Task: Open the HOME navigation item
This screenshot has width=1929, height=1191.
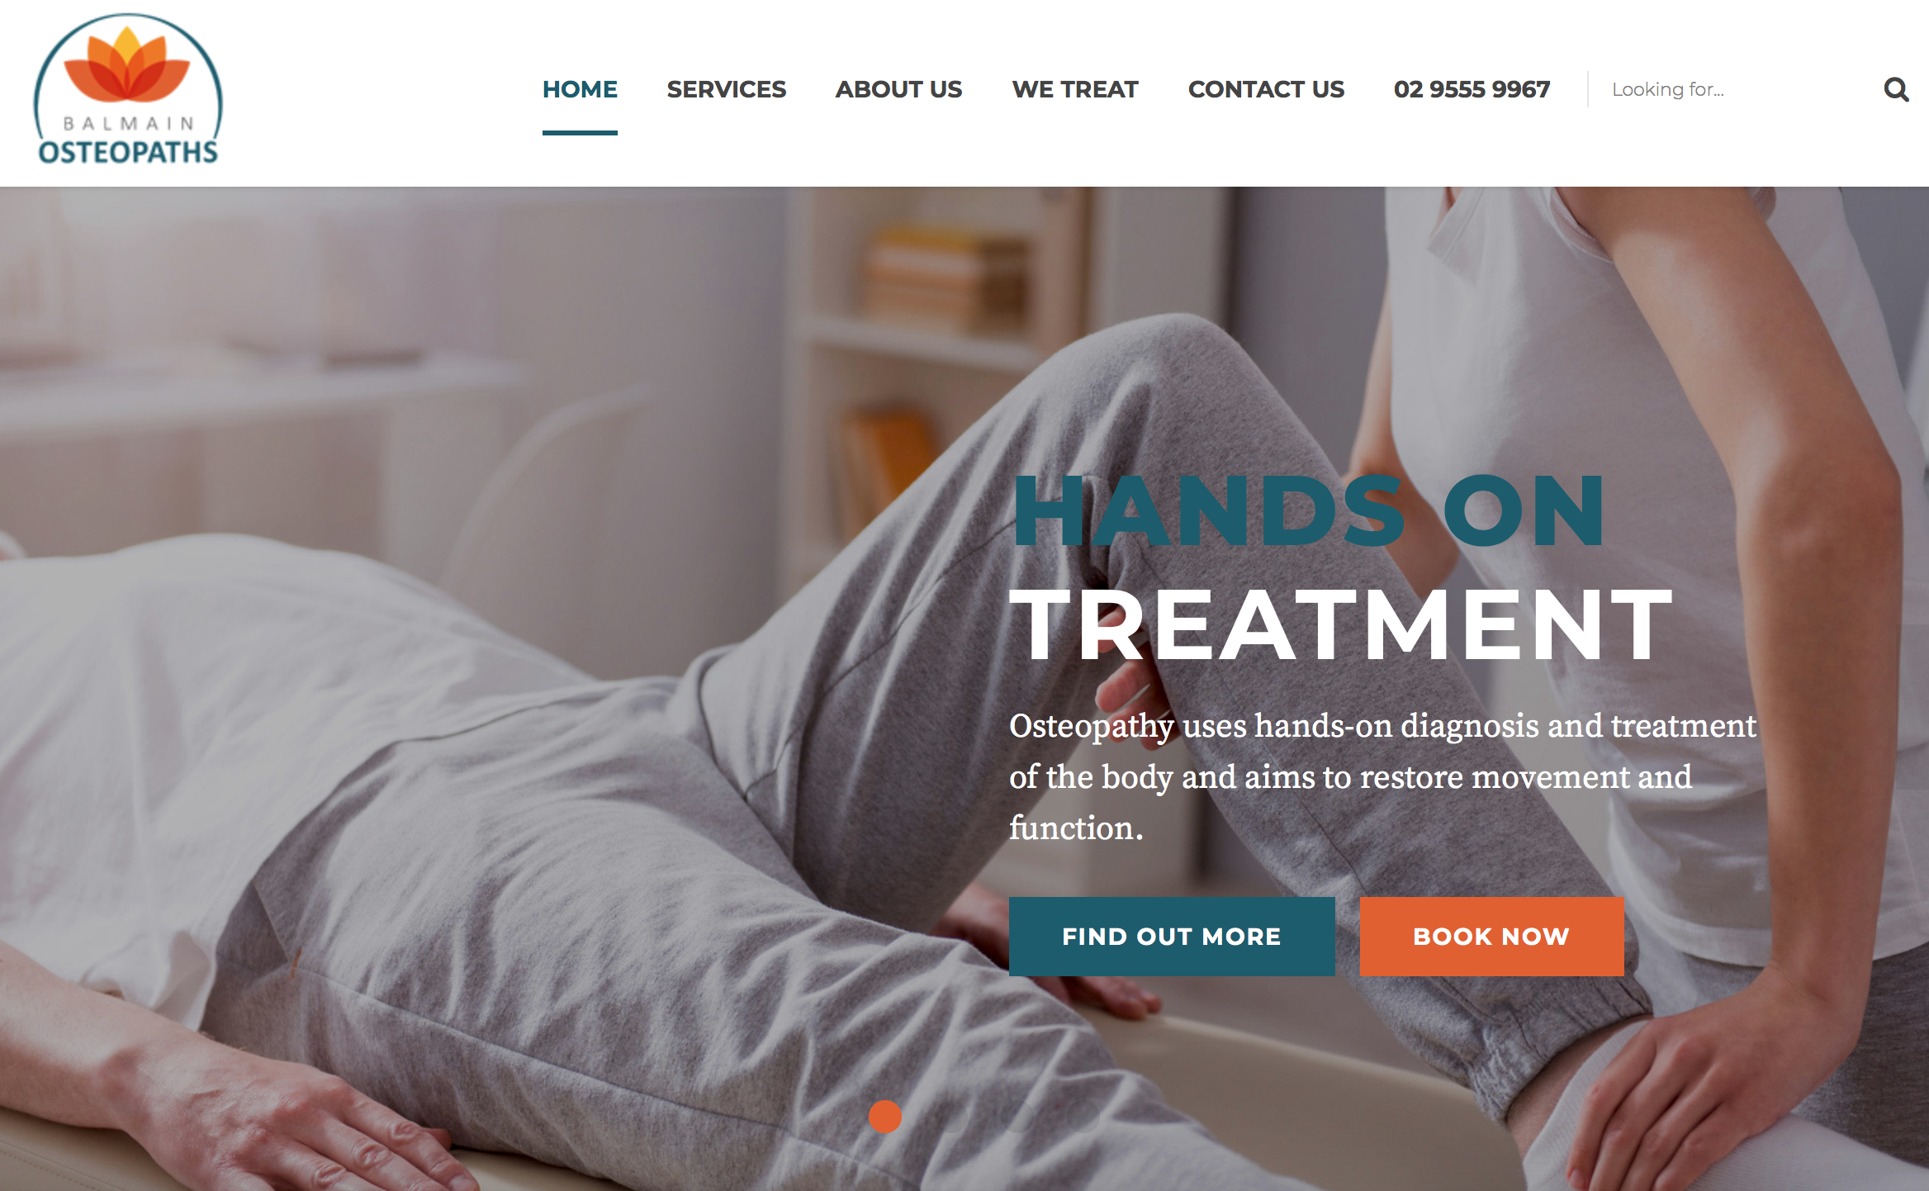Action: pyautogui.click(x=580, y=89)
